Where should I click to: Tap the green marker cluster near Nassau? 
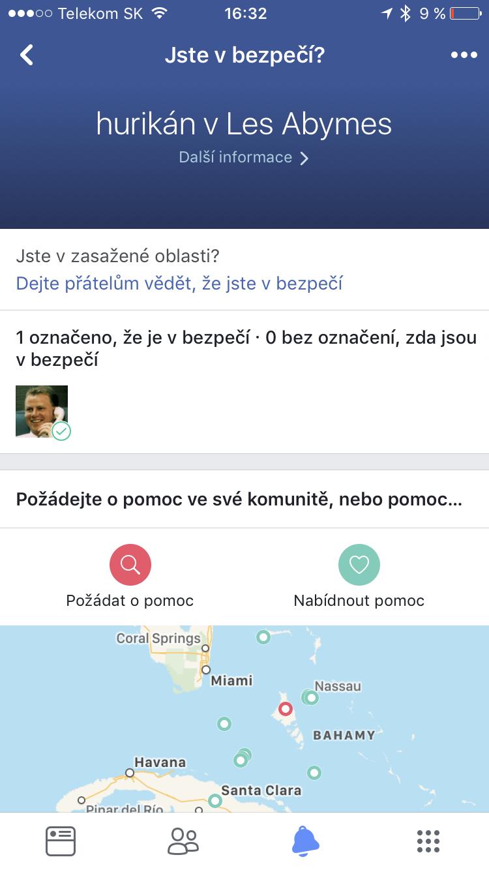tap(310, 697)
